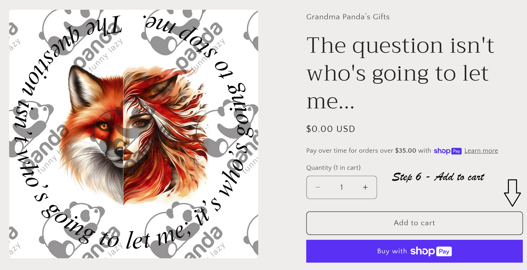Click the 'Quantity (1 in cart)' label
This screenshot has width=527, height=270.
coord(333,168)
